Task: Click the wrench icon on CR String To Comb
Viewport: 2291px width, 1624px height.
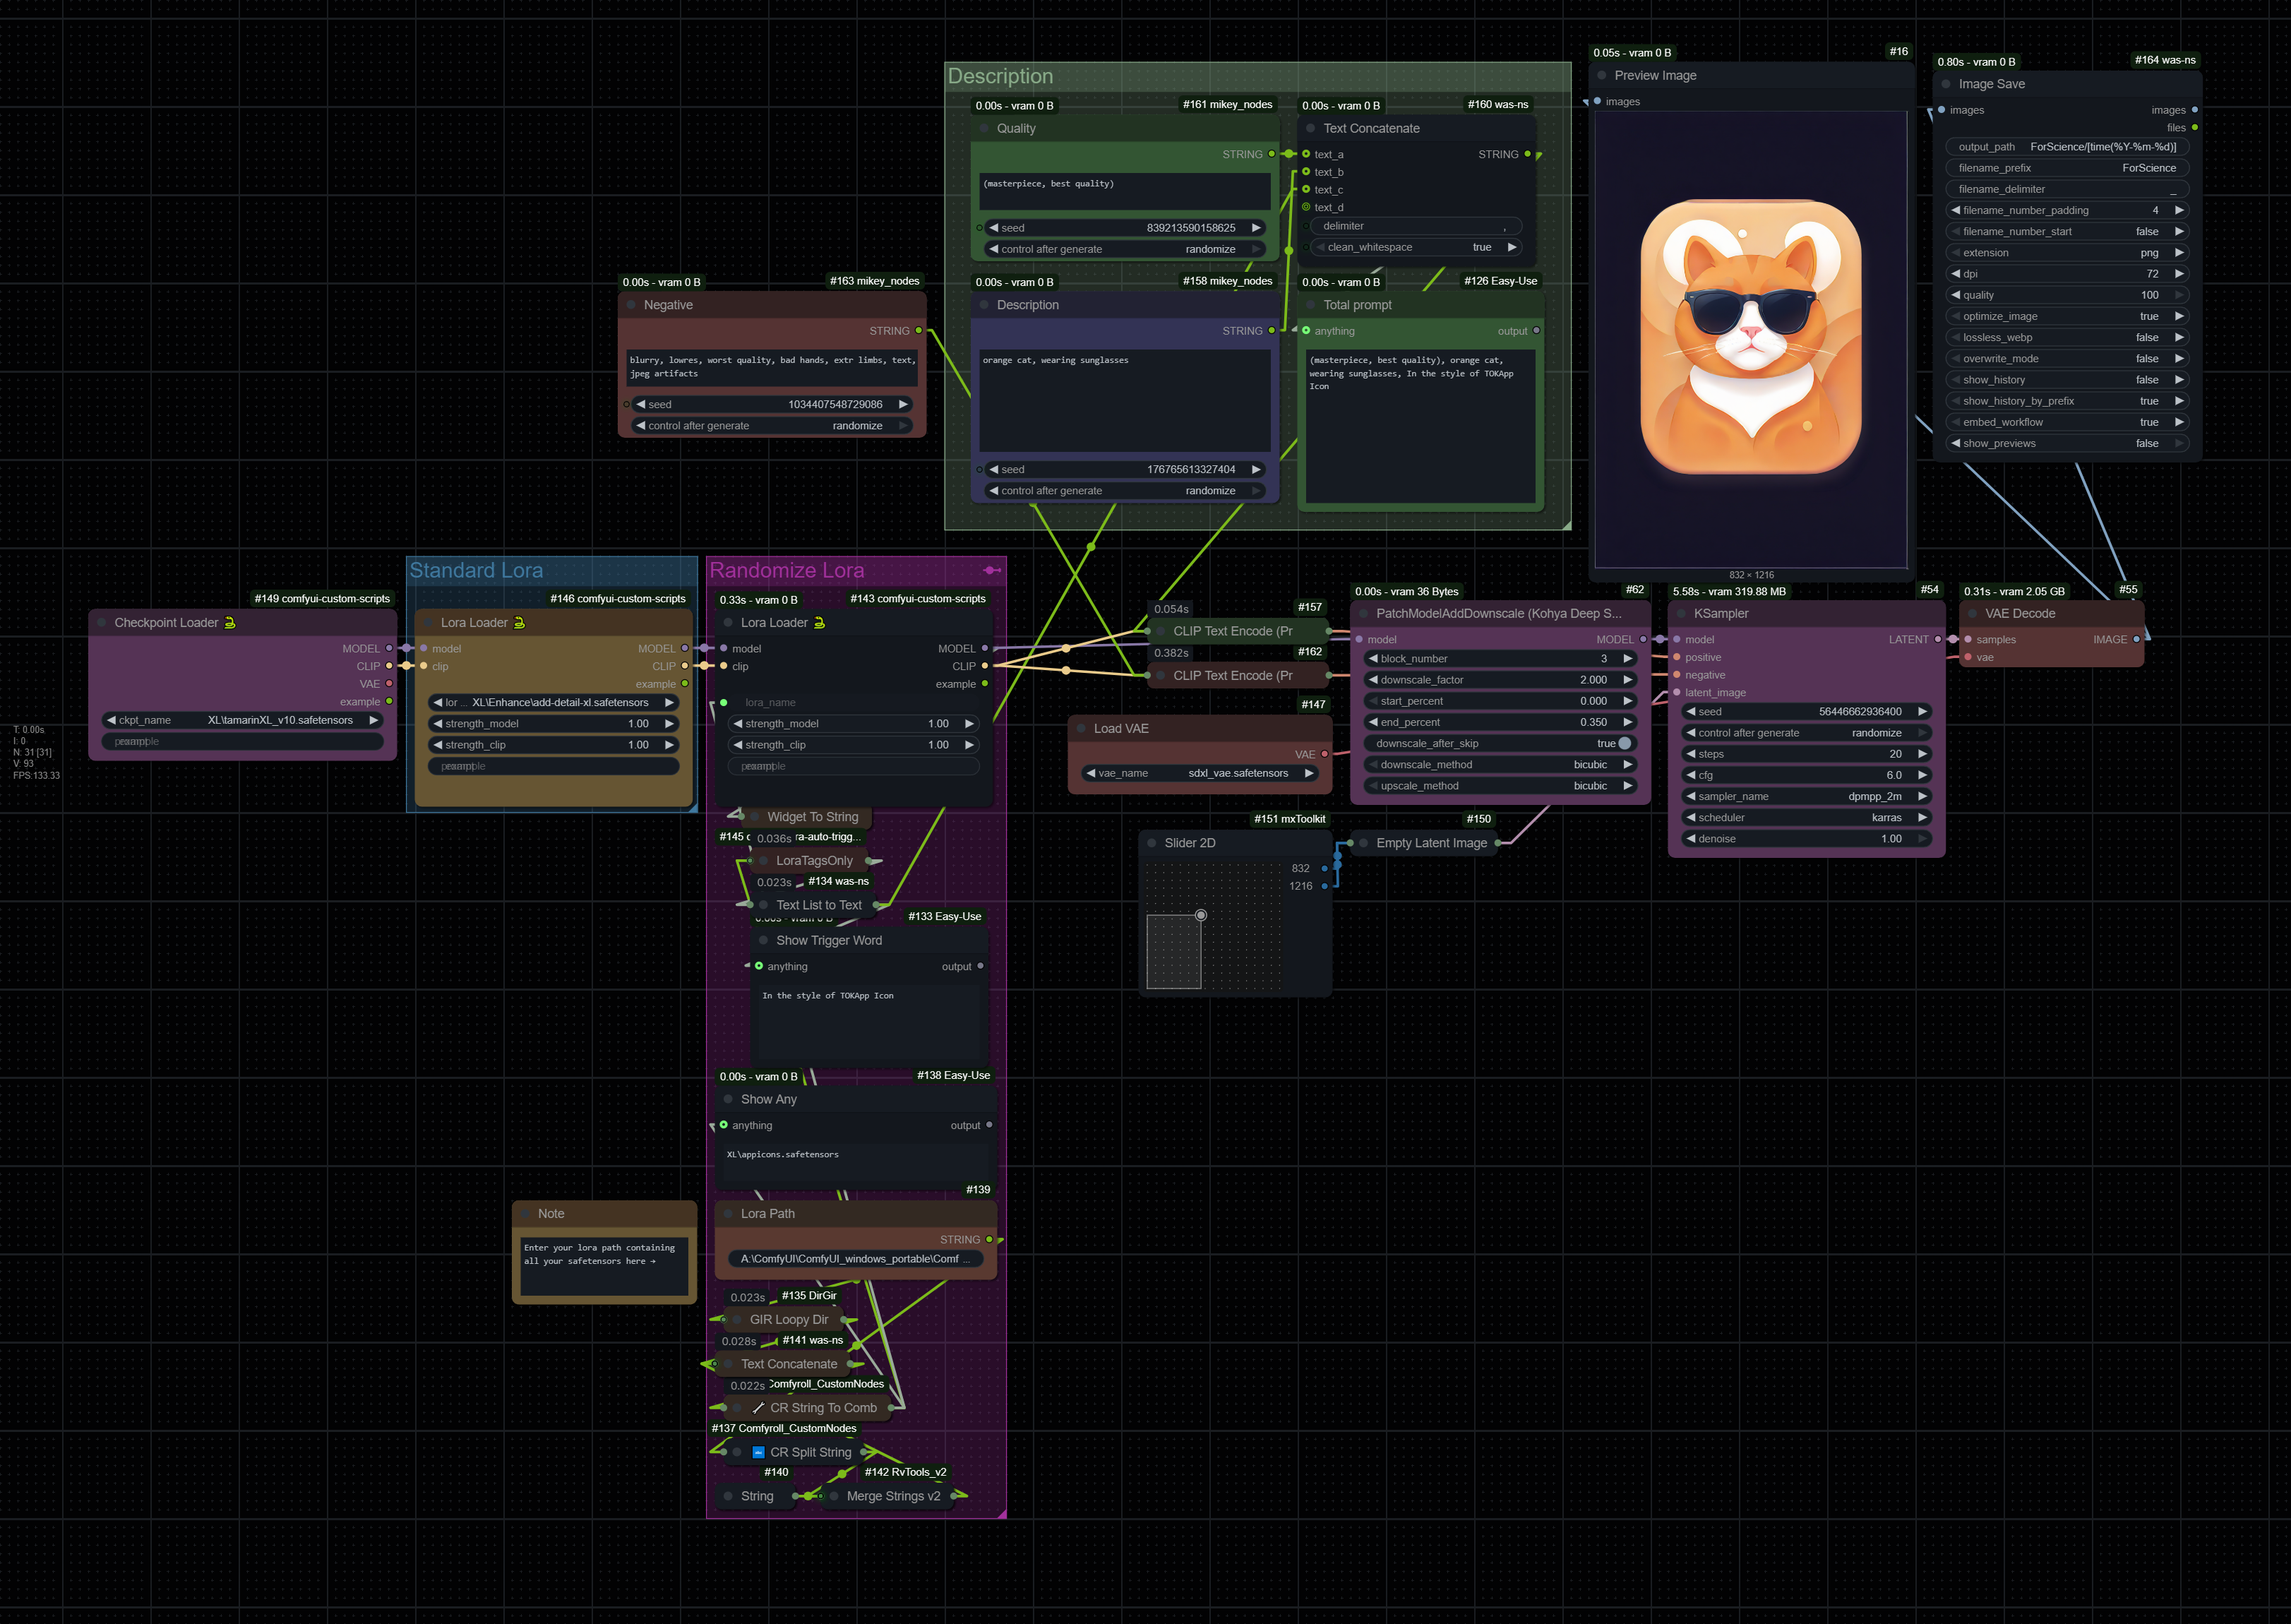Action: pos(758,1407)
